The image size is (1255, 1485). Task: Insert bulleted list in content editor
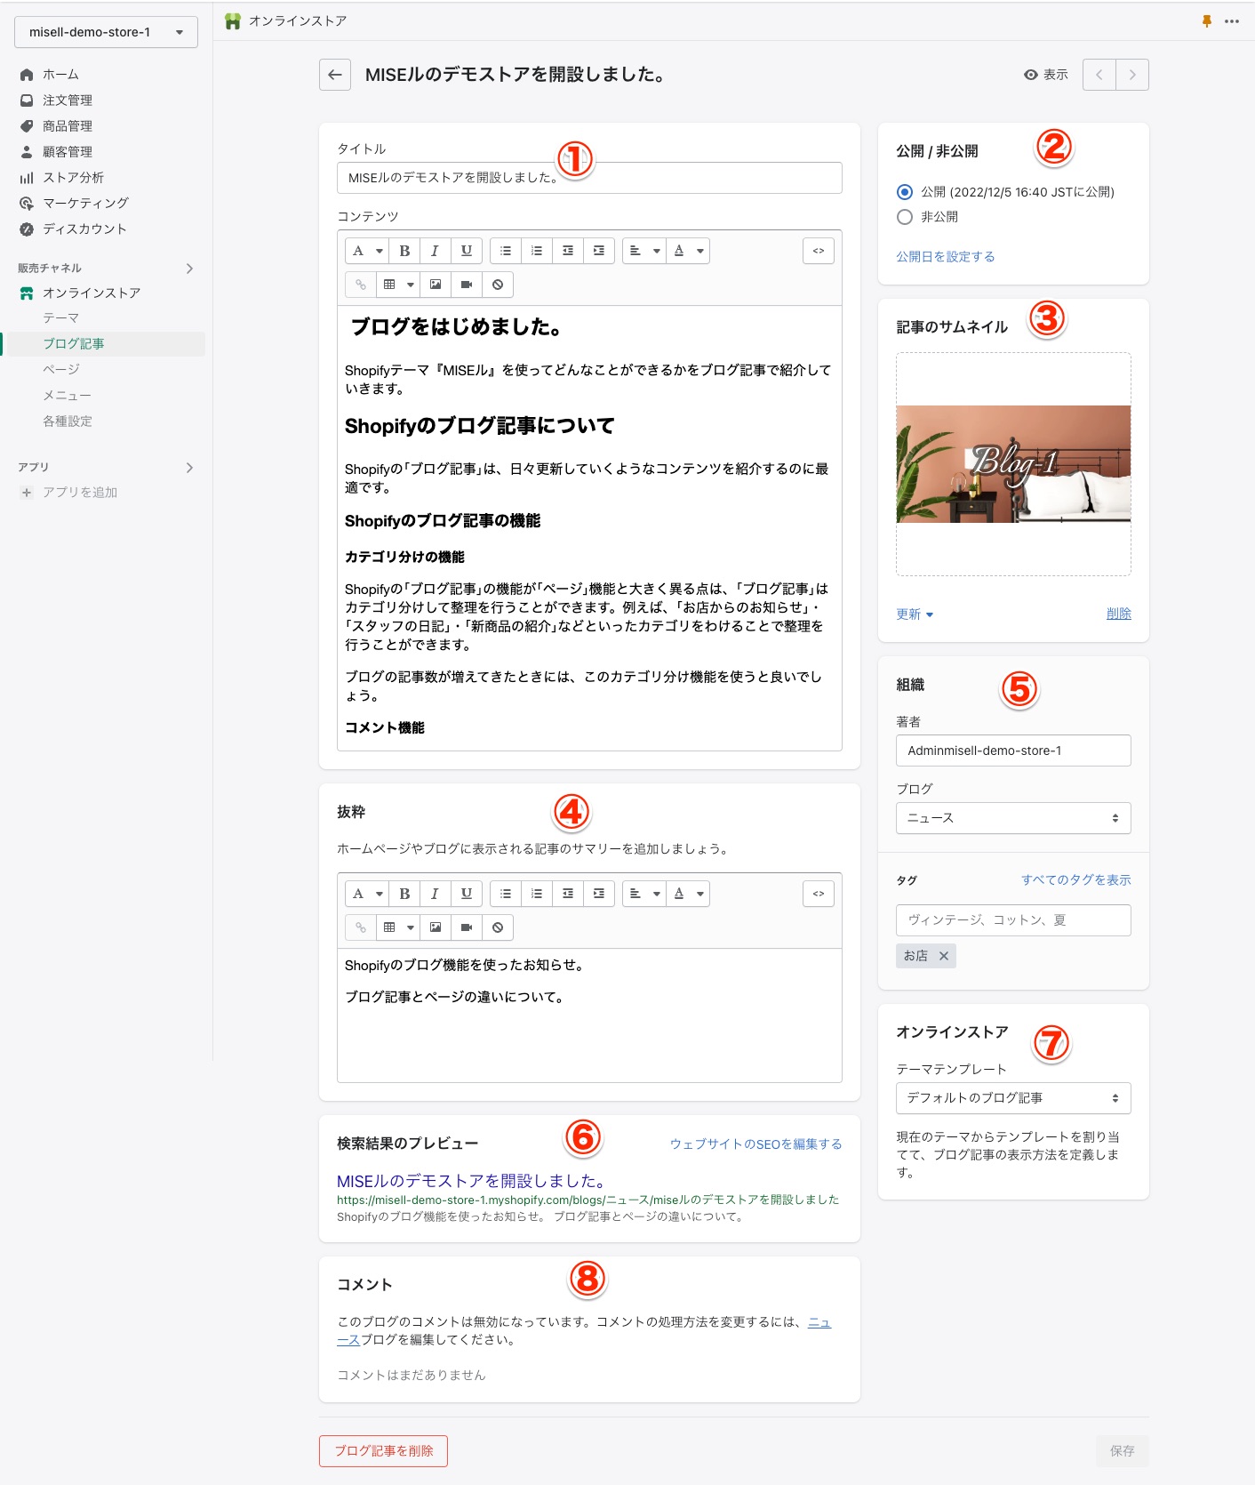pyautogui.click(x=506, y=251)
